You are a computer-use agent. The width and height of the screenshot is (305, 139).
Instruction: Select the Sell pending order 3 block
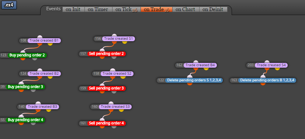[107, 88]
